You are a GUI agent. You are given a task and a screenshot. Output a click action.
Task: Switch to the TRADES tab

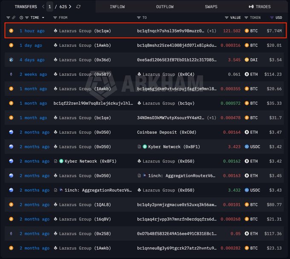coord(260,7)
